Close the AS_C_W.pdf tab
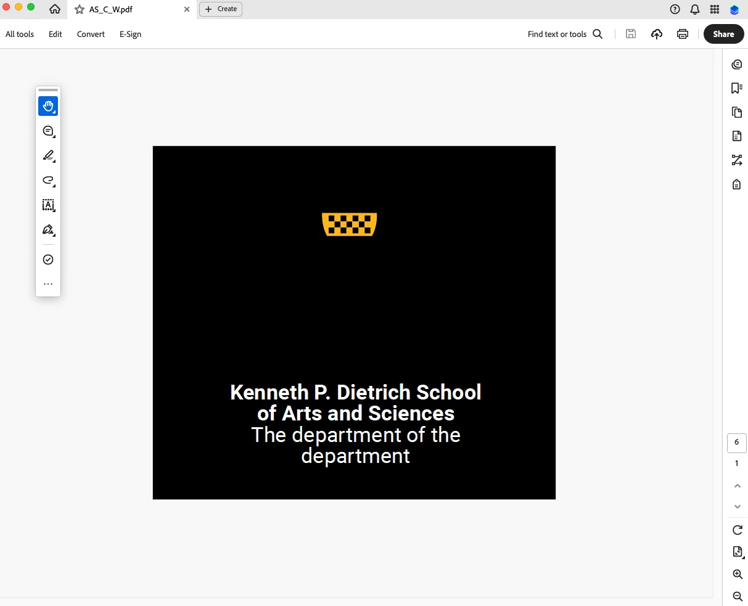This screenshot has width=748, height=606. [187, 9]
